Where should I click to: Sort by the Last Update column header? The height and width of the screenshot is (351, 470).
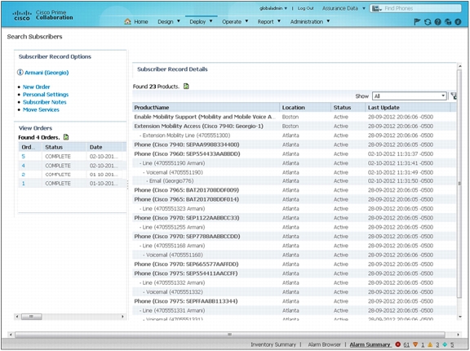click(408, 107)
